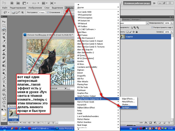Select the Custom Shape tool

pyautogui.click(x=4, y=90)
